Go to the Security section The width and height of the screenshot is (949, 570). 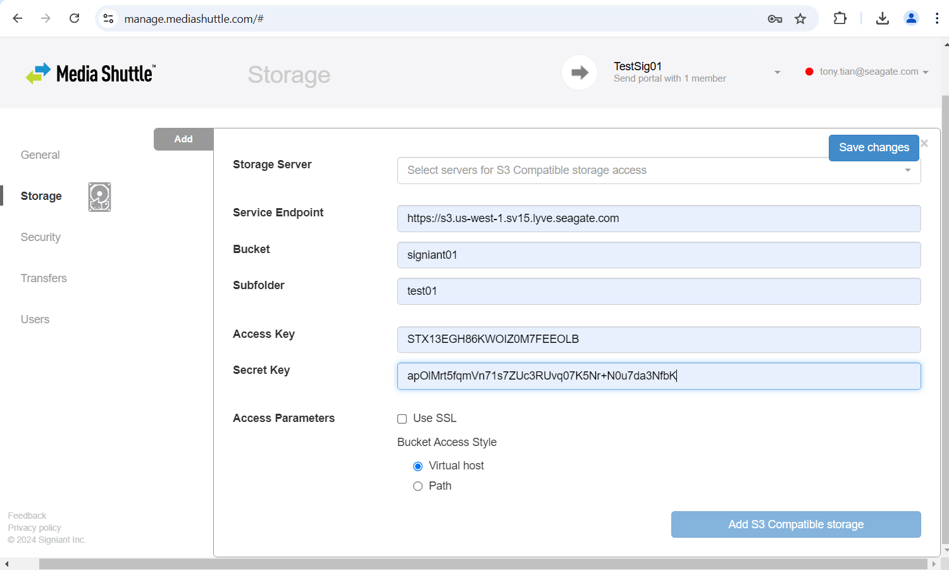click(x=40, y=237)
